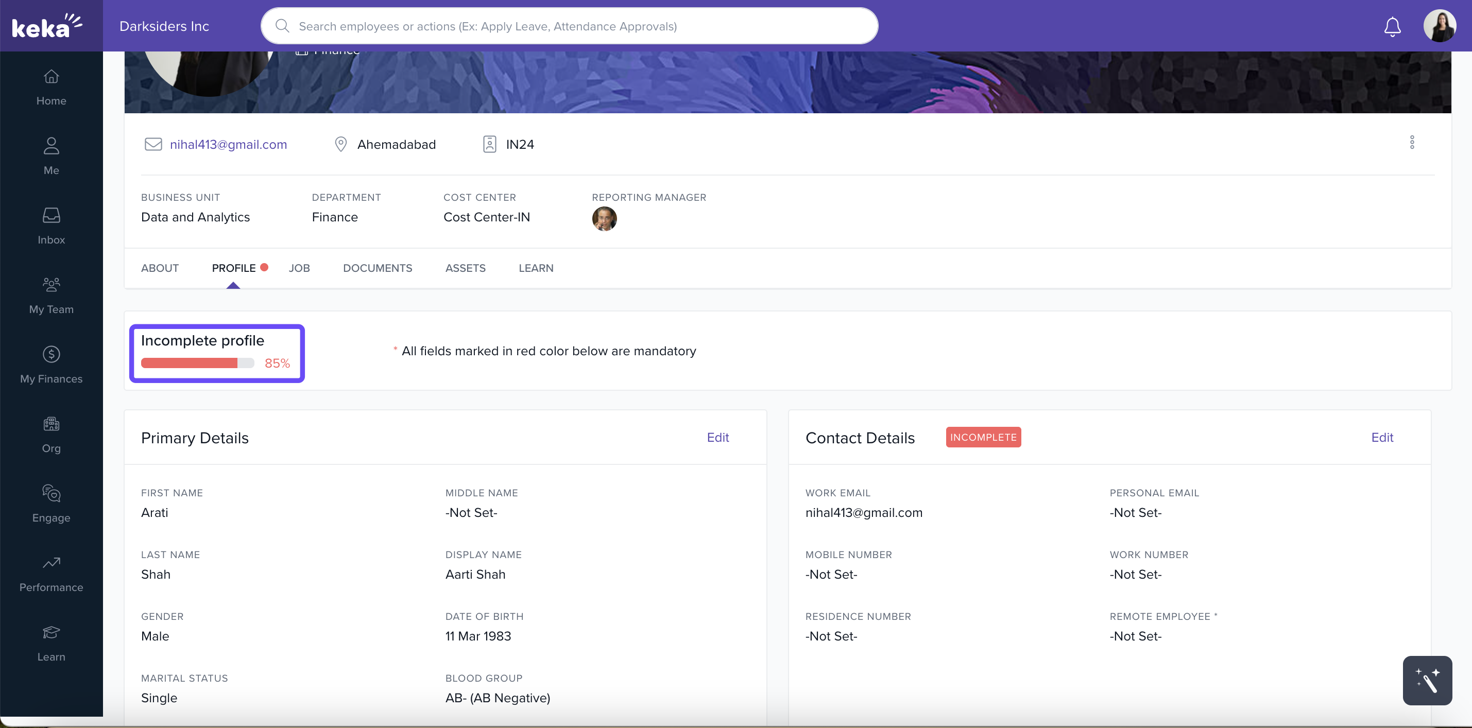The width and height of the screenshot is (1472, 728).
Task: Open the Engage chat icon
Action: tap(51, 494)
